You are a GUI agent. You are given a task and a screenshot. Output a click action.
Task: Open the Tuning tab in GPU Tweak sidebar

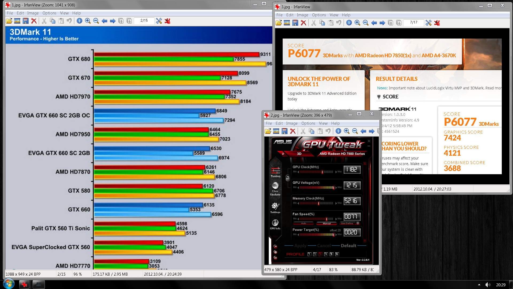(x=275, y=172)
